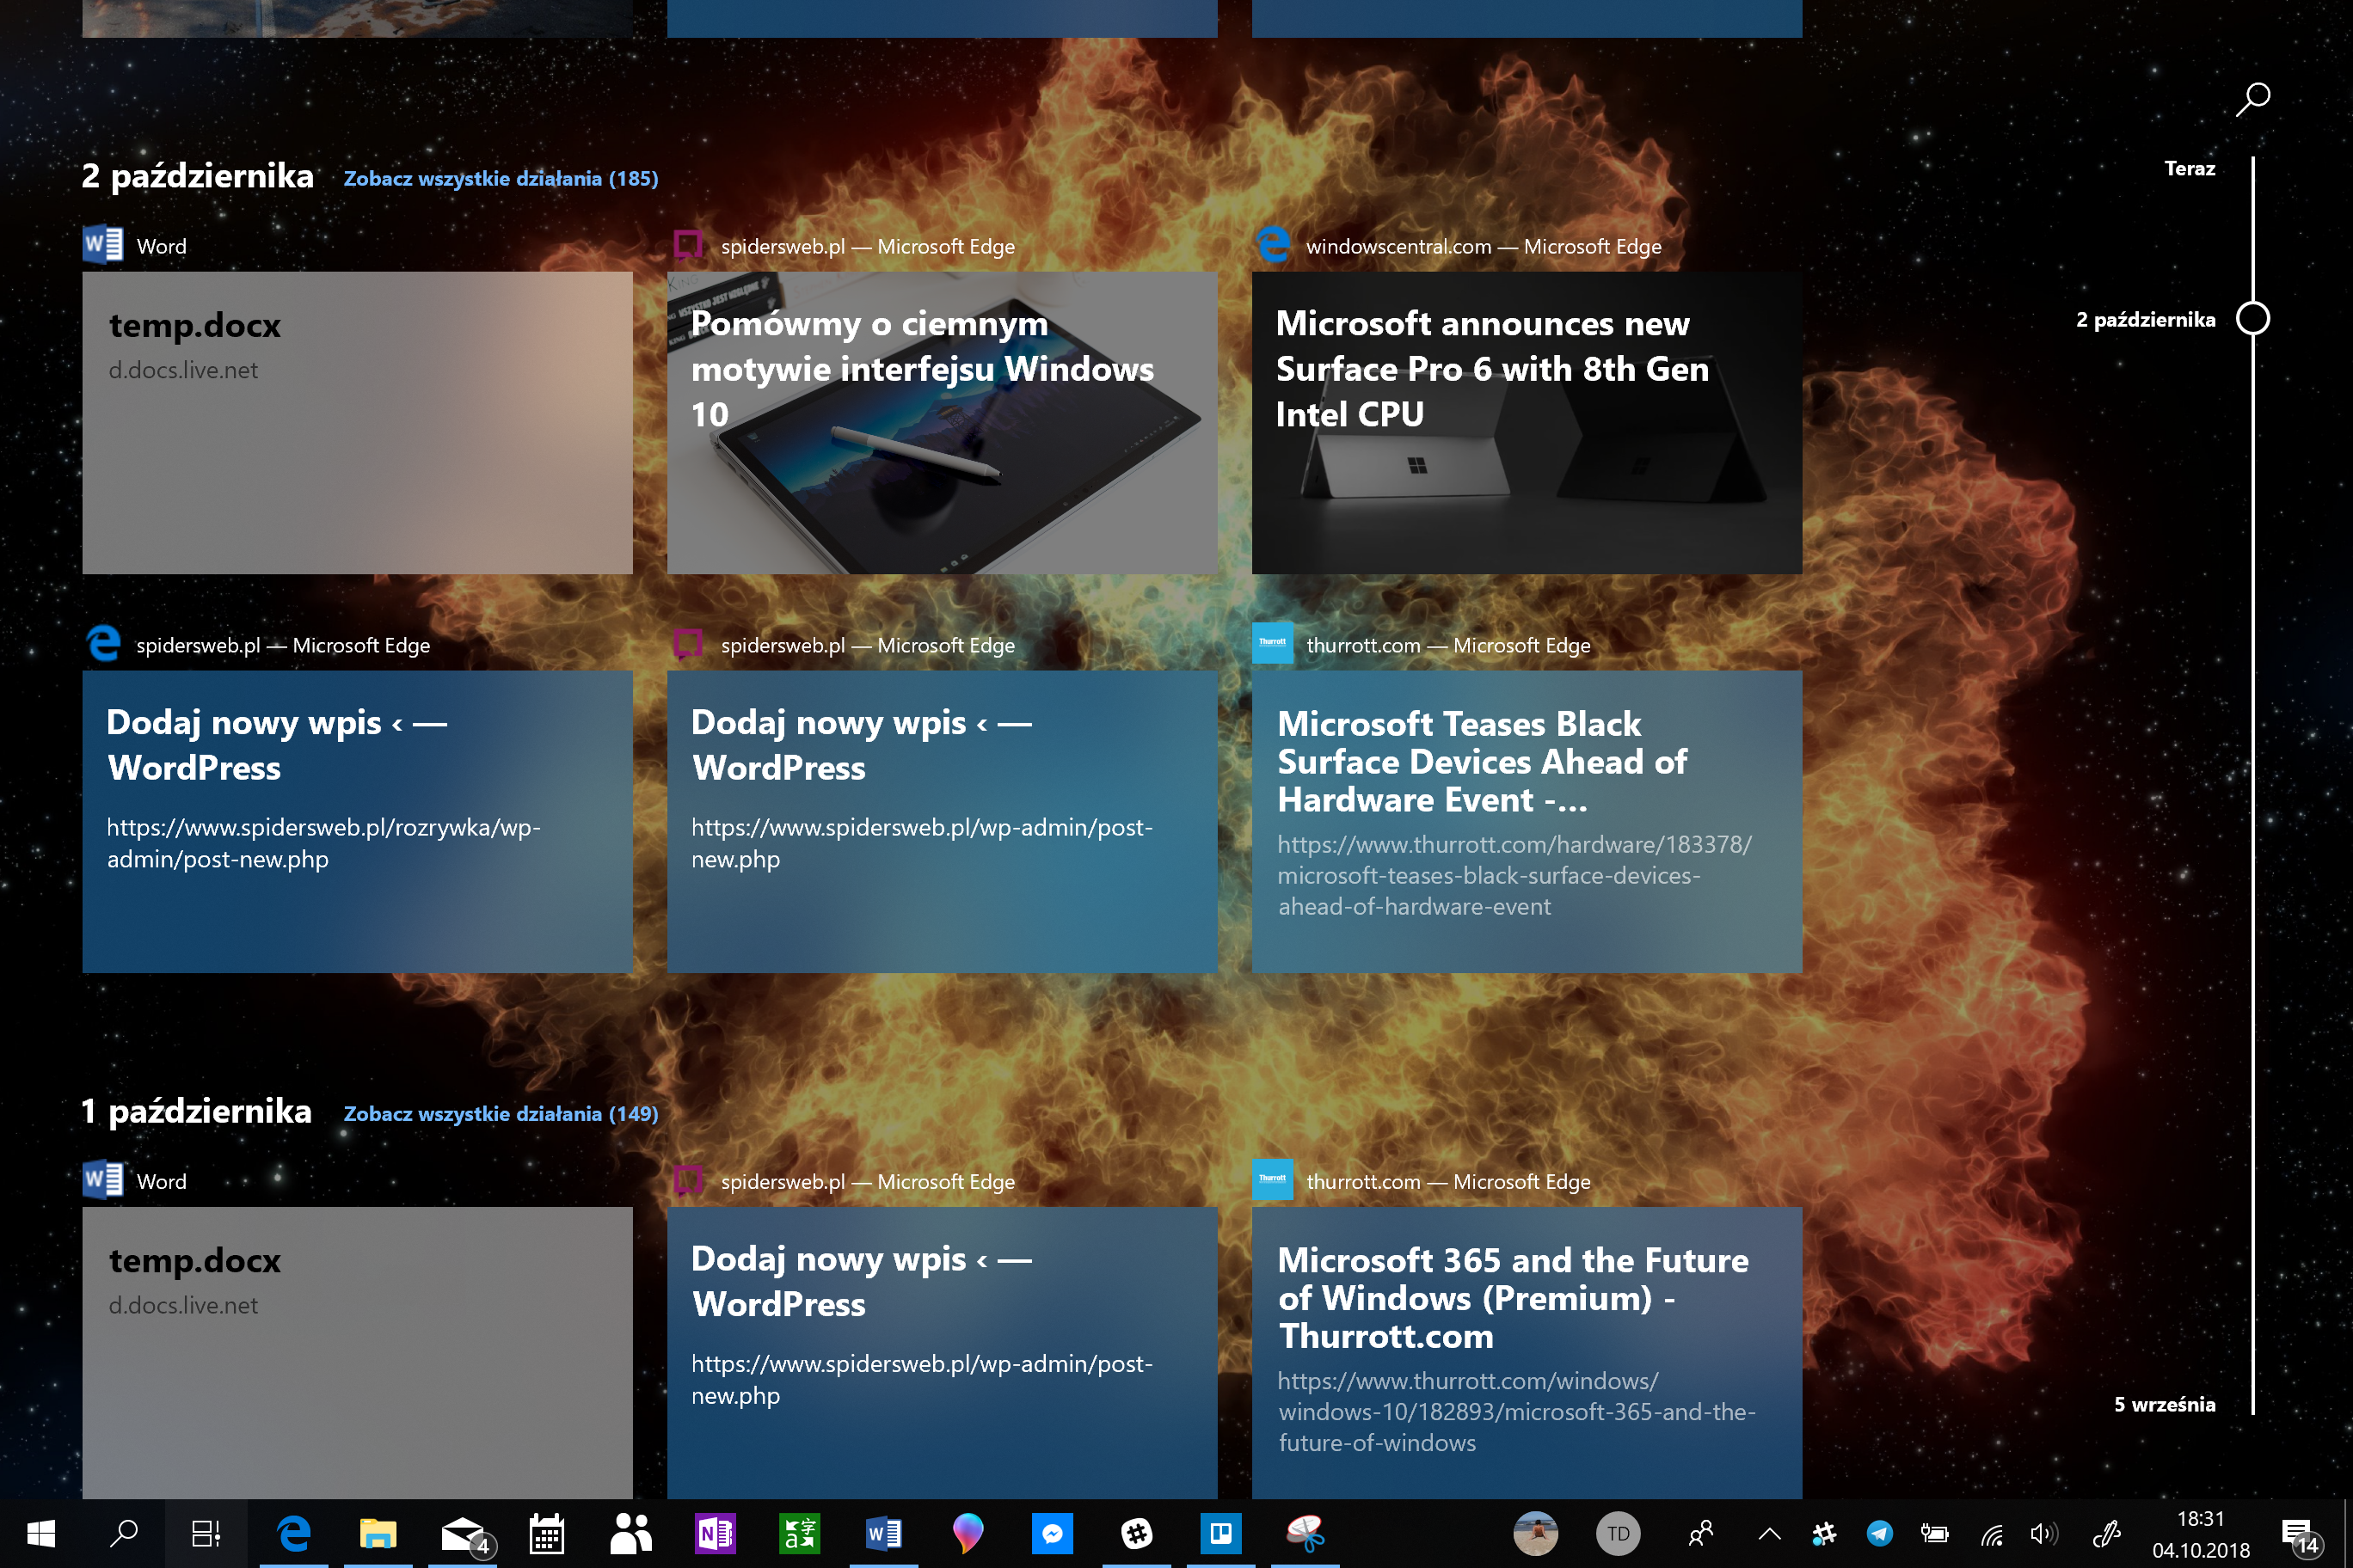The height and width of the screenshot is (1568, 2353).
Task: Click the pinned TD contact avatar
Action: tap(1619, 1533)
